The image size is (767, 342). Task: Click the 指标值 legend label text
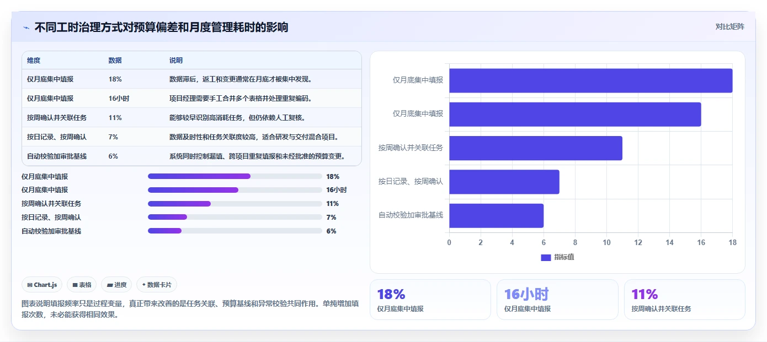tap(564, 257)
